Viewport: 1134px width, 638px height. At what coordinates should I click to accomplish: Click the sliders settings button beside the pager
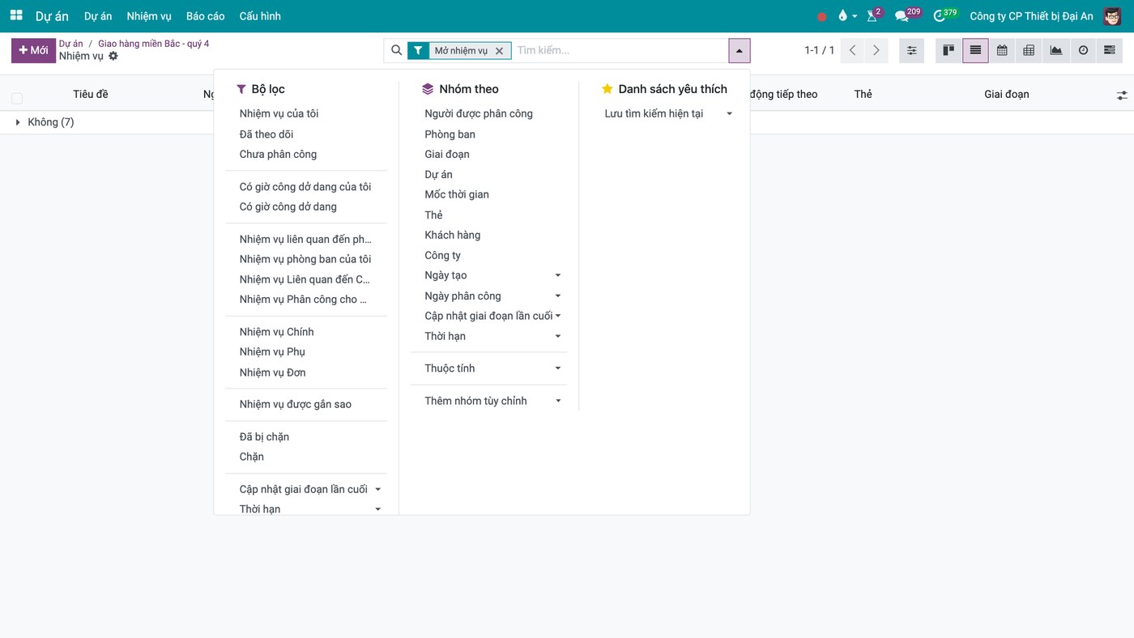point(911,50)
